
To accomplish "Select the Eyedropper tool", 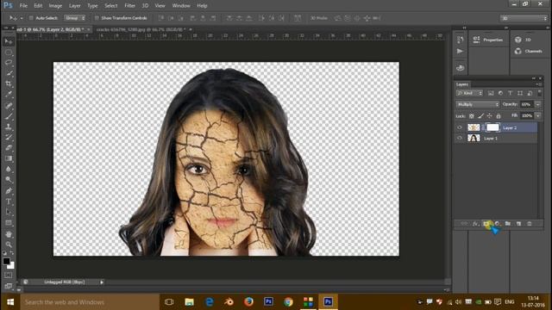I will [x=9, y=95].
